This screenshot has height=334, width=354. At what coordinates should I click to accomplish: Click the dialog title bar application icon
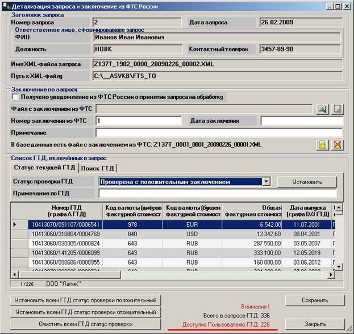(x=7, y=6)
